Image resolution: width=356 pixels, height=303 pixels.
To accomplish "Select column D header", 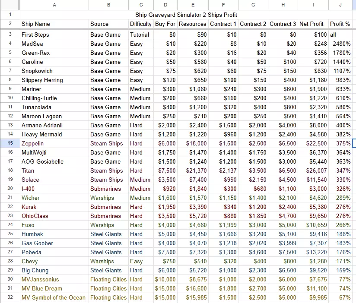I will (x=165, y=5).
